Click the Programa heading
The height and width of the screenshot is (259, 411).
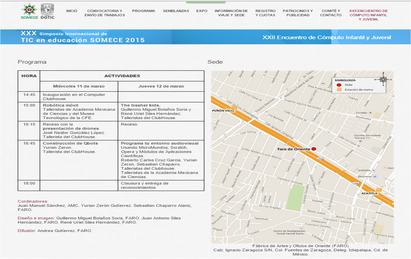tap(32, 62)
